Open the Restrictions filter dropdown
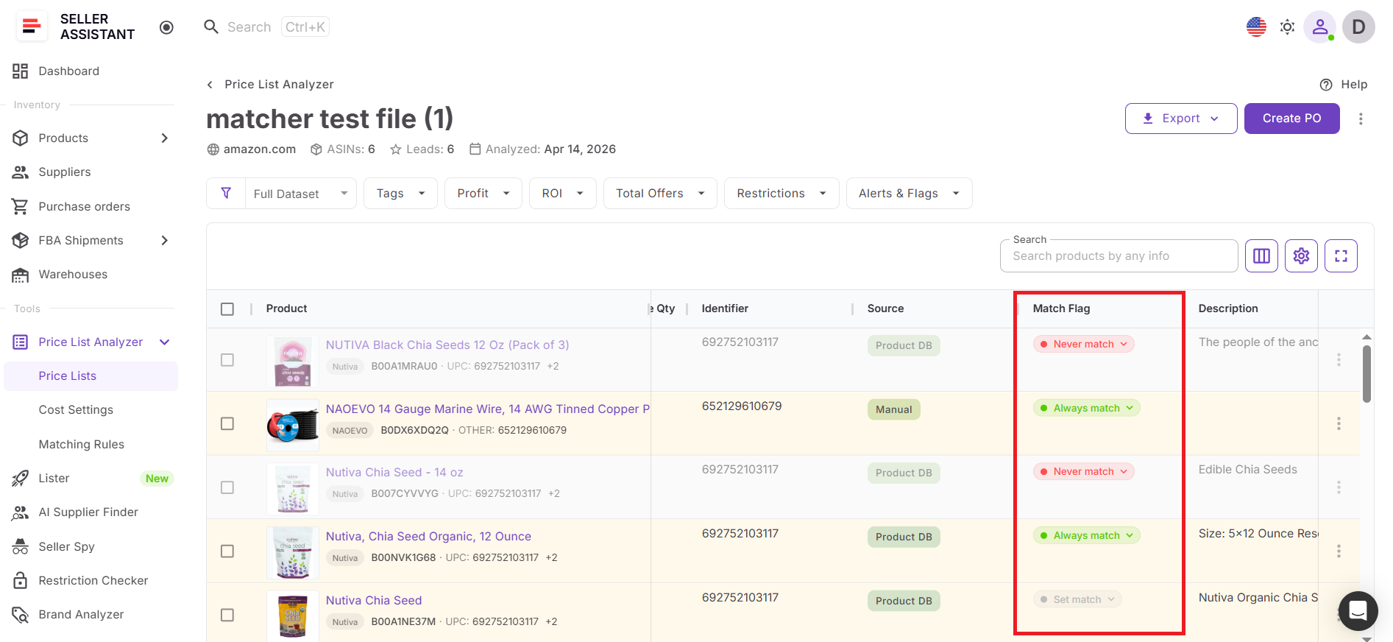The width and height of the screenshot is (1393, 642). click(x=781, y=194)
